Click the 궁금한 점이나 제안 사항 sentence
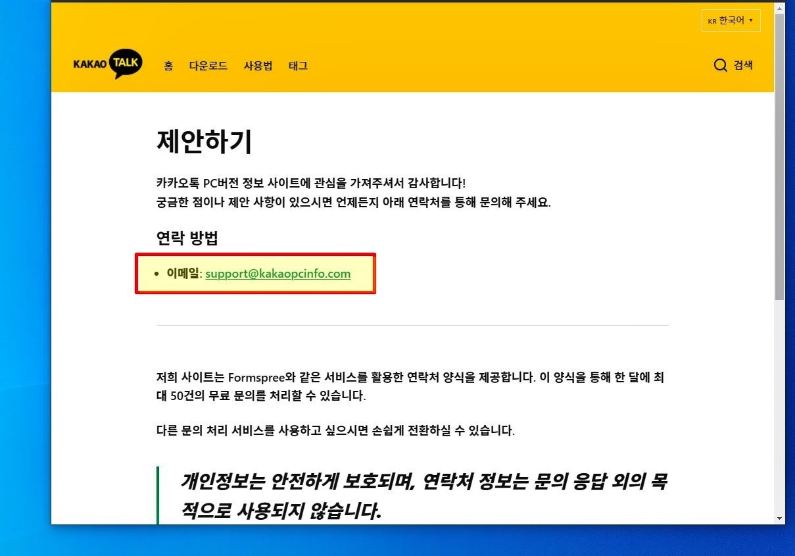795x556 pixels. (354, 202)
